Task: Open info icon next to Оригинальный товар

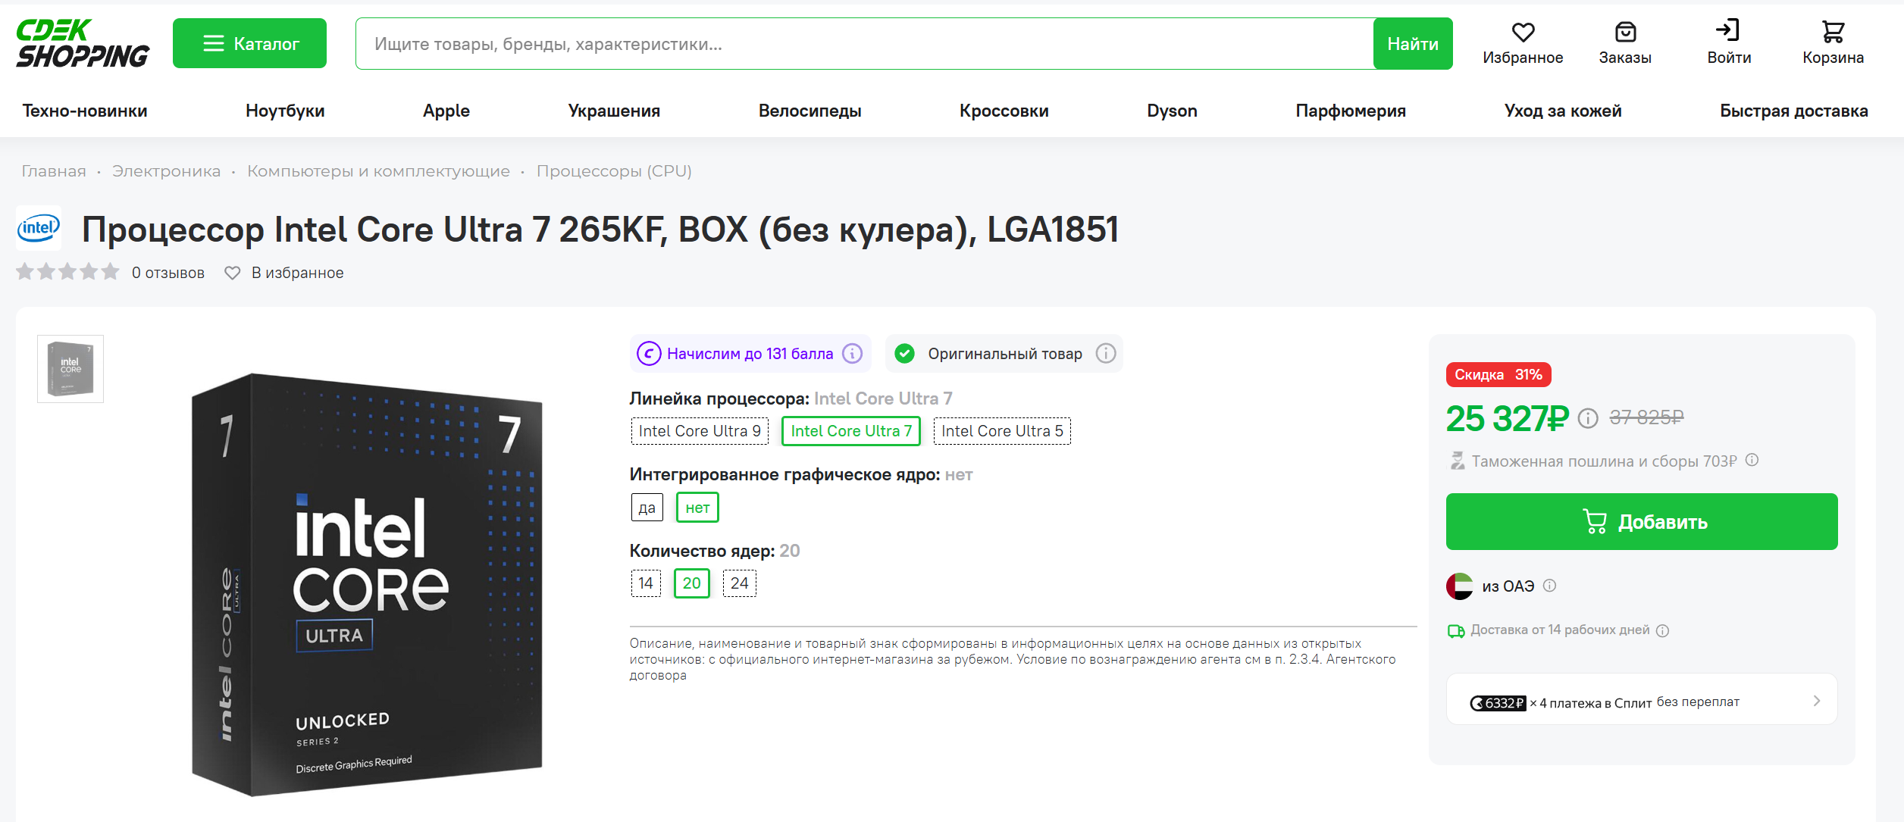Action: click(x=1106, y=354)
